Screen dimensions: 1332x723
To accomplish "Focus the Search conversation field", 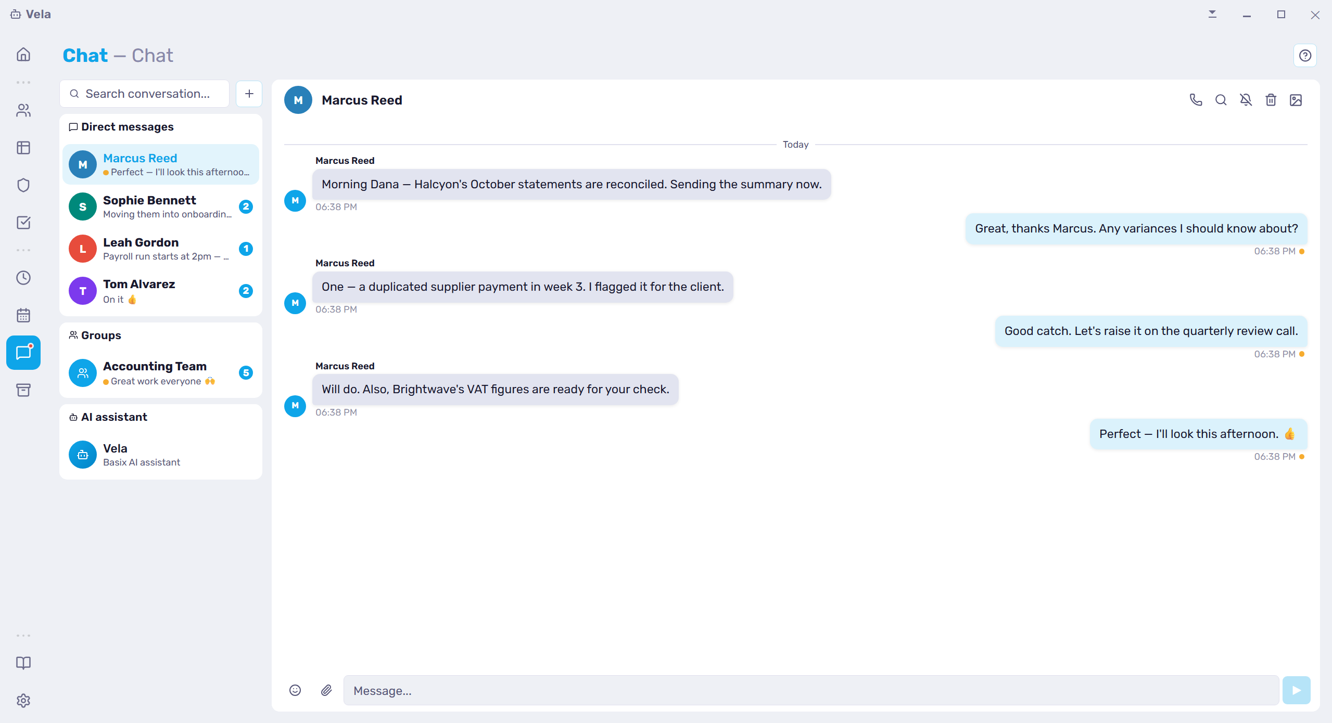I will [145, 94].
